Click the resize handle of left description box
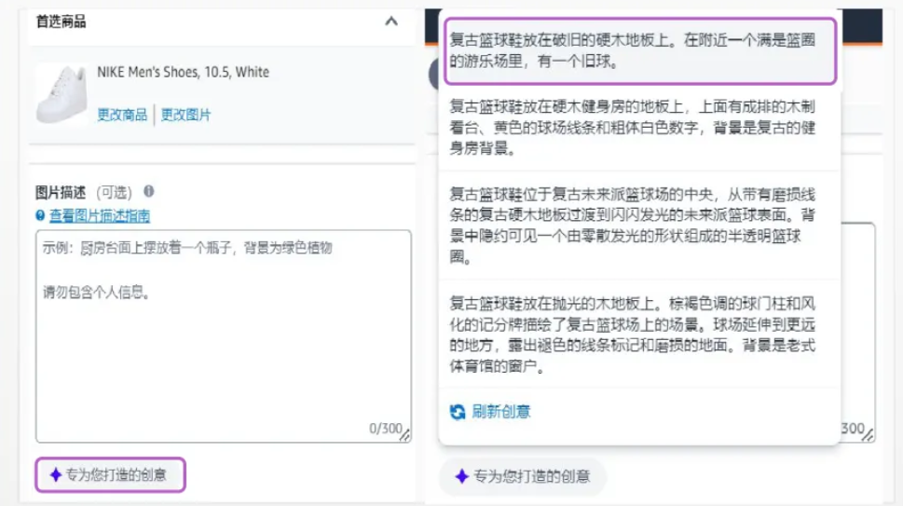 tap(405, 436)
